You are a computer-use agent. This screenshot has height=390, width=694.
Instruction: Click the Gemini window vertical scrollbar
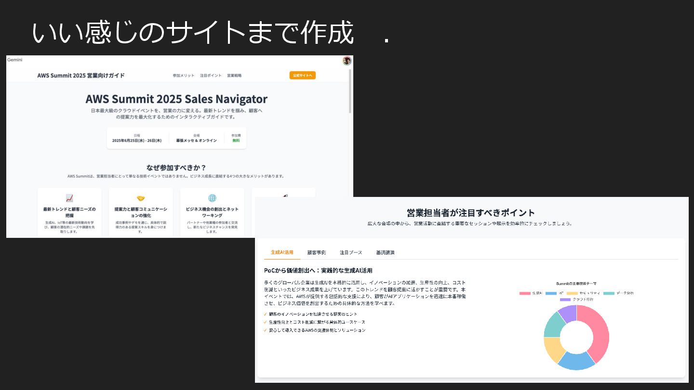tap(350, 91)
